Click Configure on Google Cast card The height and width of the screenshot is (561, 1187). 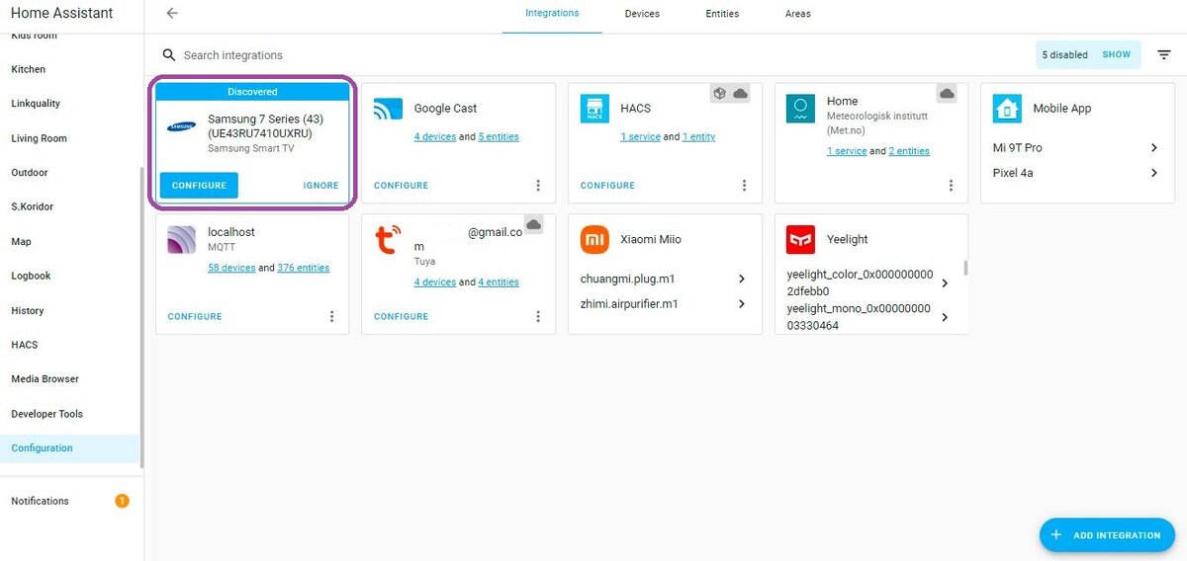[402, 186]
